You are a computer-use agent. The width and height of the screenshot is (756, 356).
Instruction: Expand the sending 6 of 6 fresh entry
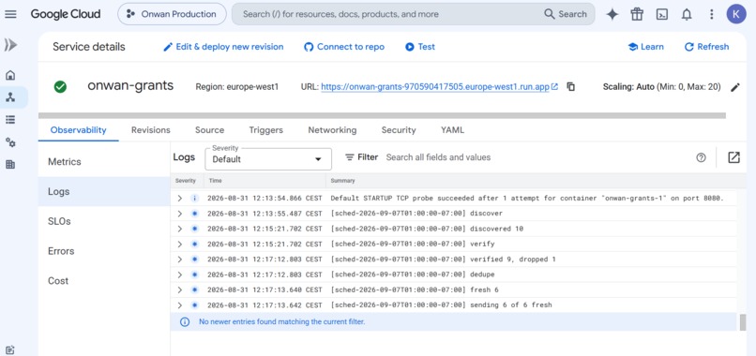click(180, 305)
